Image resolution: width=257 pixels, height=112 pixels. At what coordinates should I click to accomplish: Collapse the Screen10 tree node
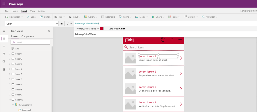click(x=10, y=100)
